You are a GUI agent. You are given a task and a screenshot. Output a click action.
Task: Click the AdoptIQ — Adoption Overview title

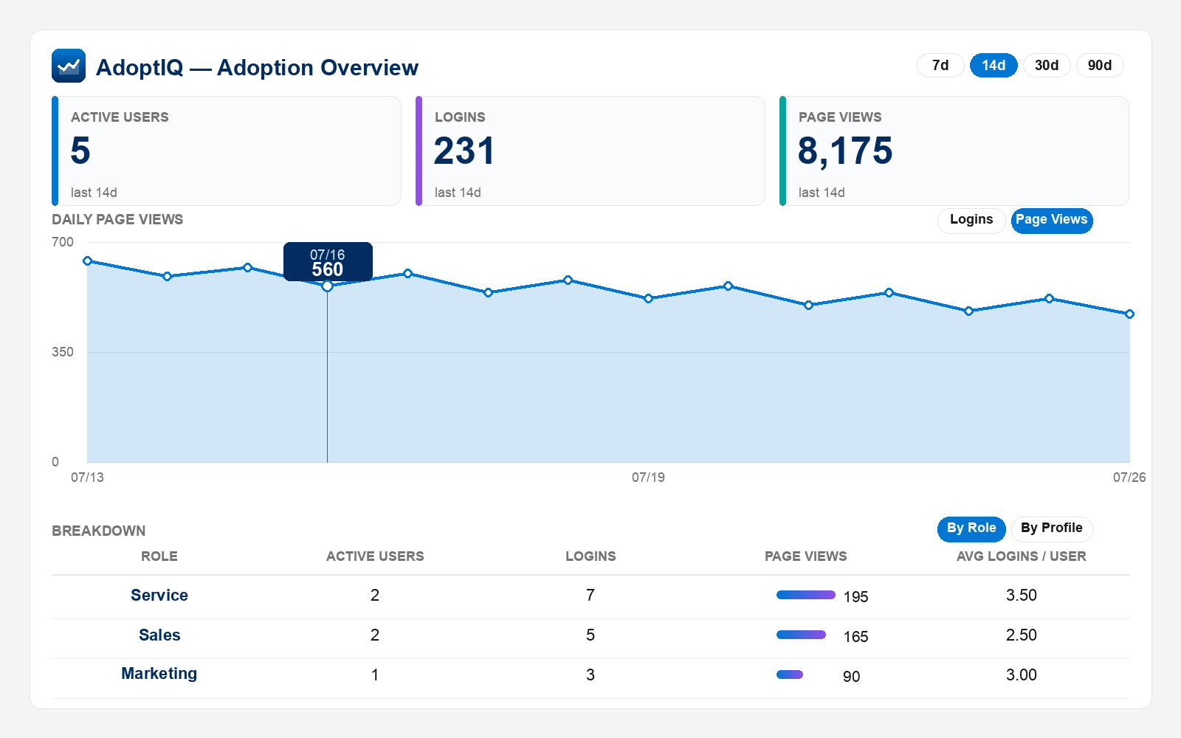(x=257, y=67)
